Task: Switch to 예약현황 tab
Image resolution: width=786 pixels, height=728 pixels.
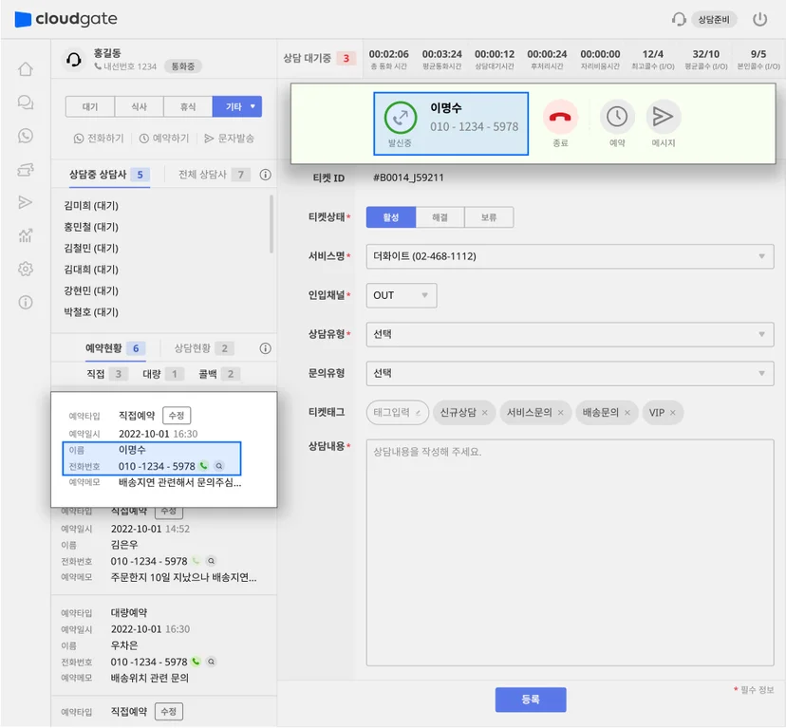Action: click(x=115, y=348)
